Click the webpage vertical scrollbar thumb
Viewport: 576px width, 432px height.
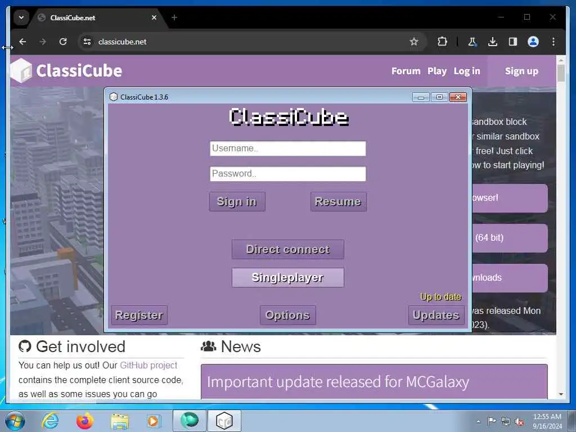click(x=561, y=73)
